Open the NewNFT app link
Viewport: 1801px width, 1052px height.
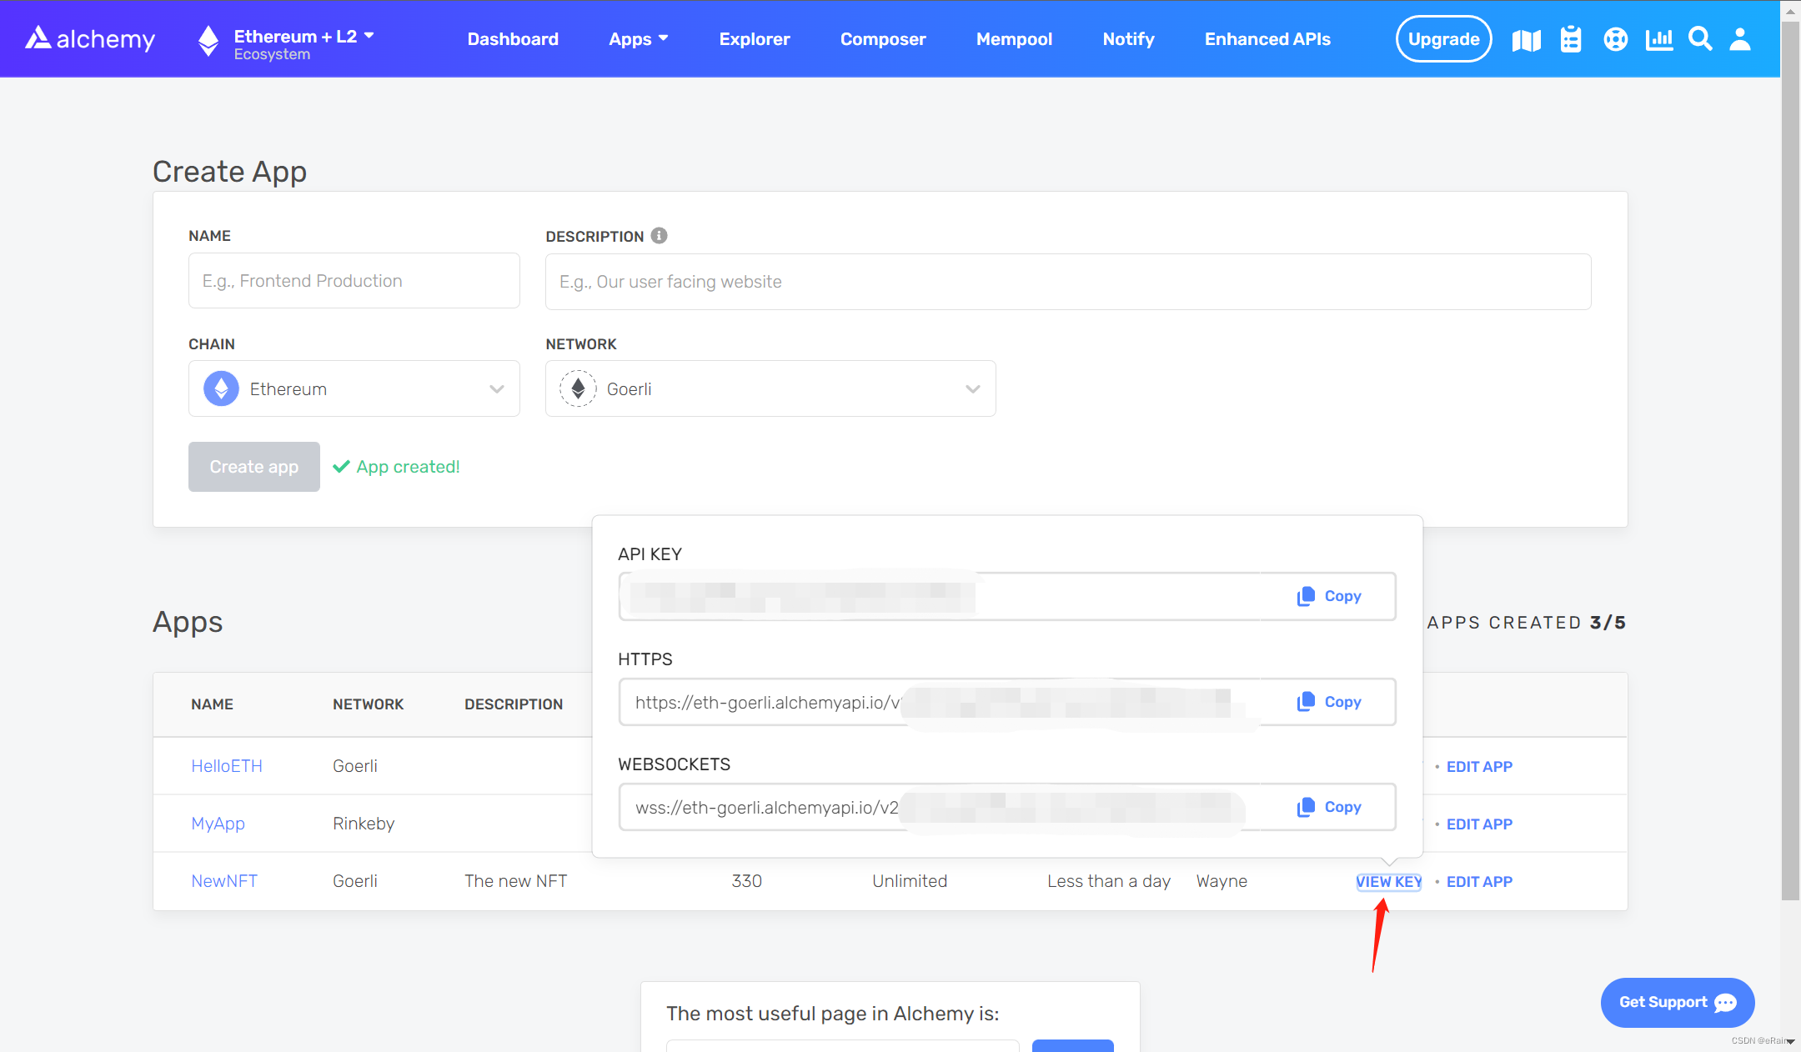click(x=224, y=881)
